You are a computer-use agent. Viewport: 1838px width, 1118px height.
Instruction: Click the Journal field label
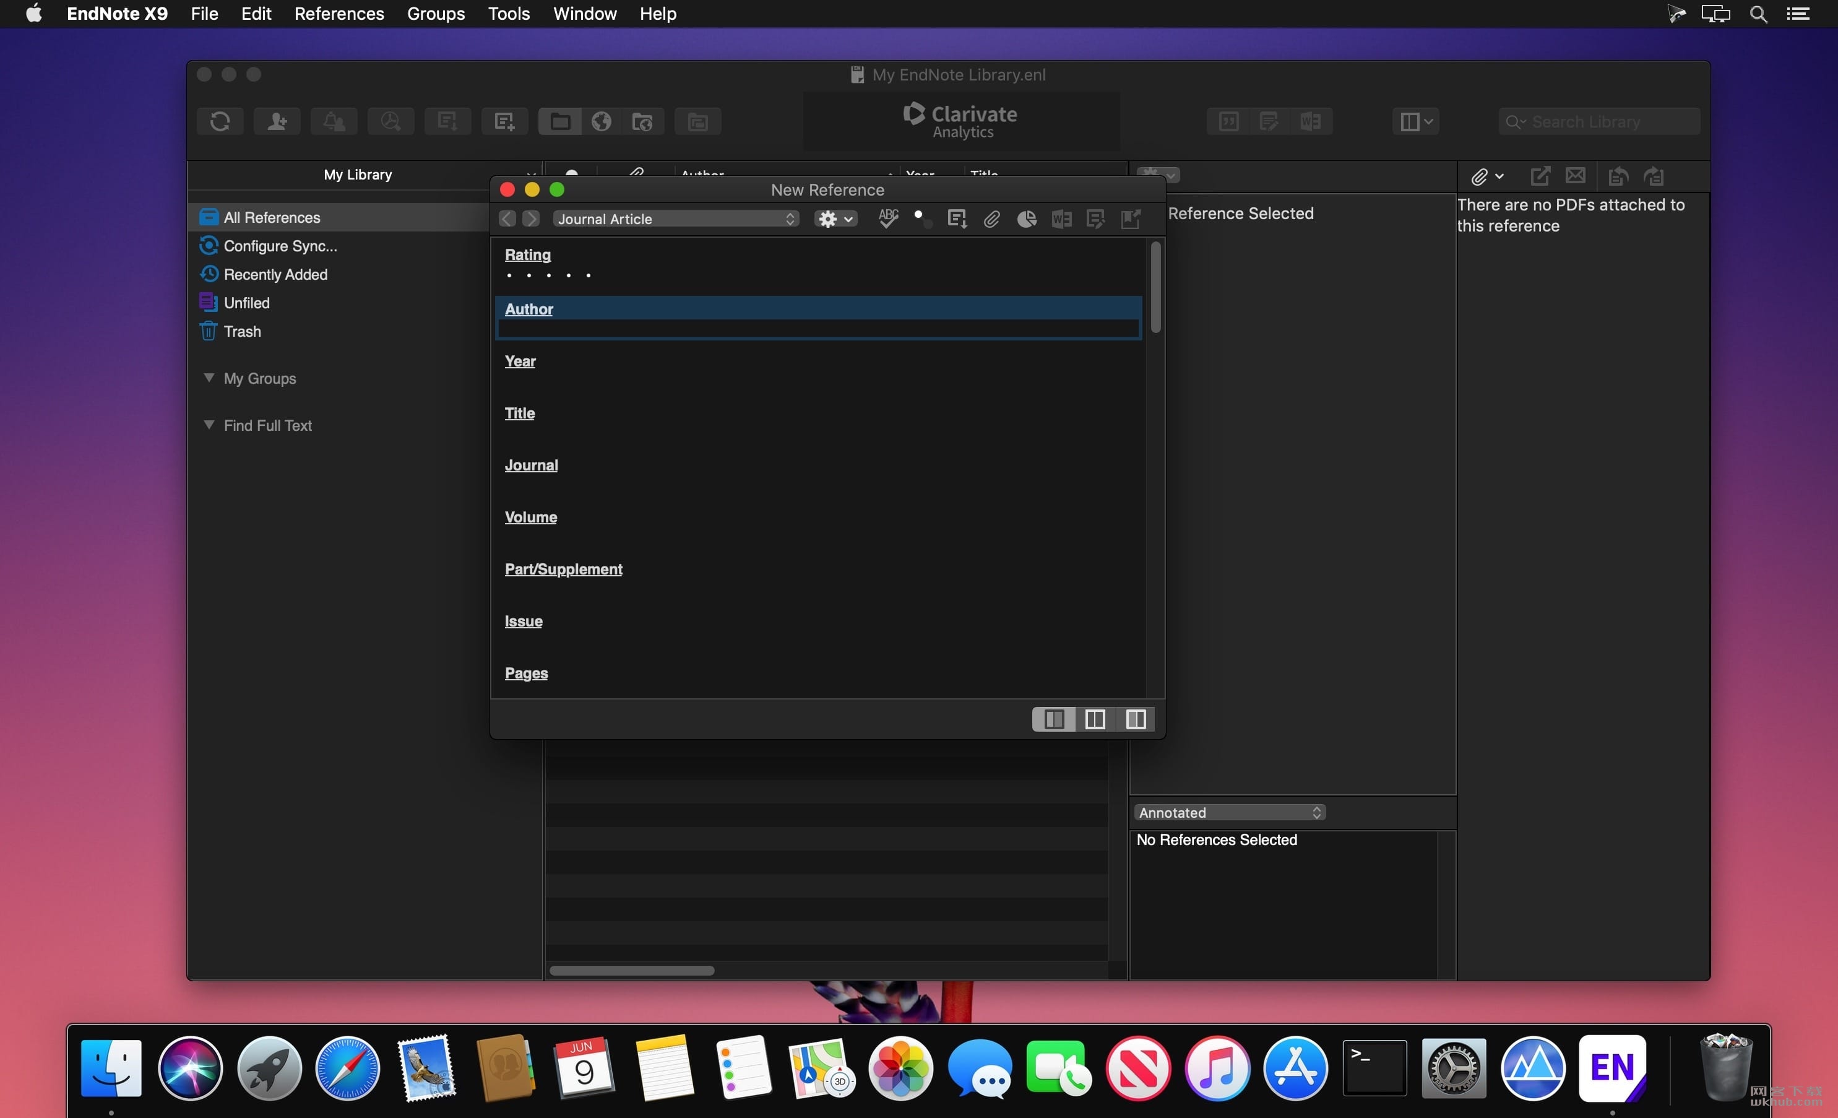coord(531,465)
